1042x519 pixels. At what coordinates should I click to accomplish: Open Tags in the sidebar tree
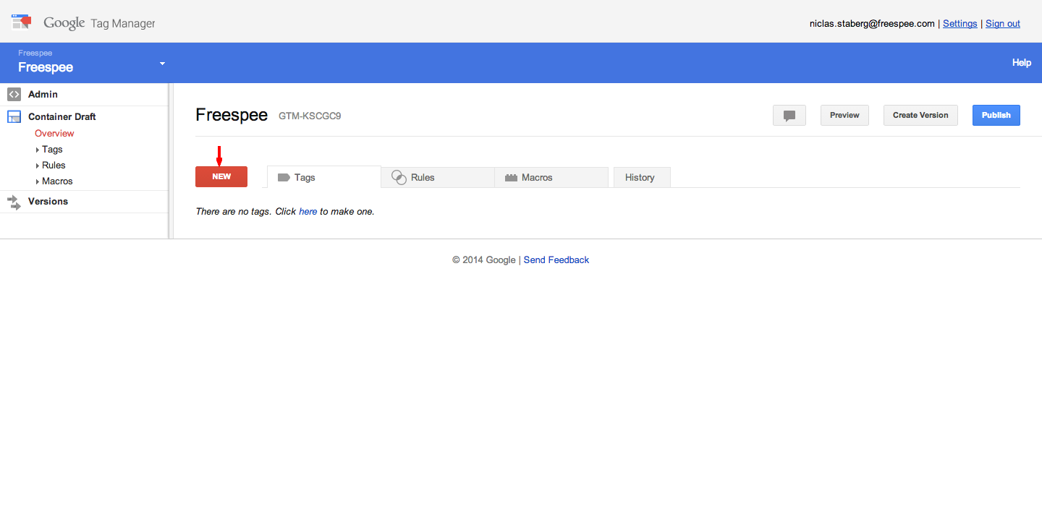coord(52,150)
